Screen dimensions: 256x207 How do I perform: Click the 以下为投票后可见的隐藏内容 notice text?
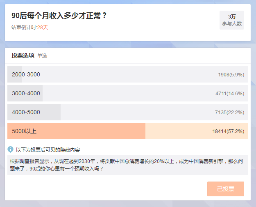tap(48, 149)
